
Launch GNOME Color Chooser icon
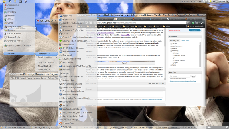click(60, 48)
